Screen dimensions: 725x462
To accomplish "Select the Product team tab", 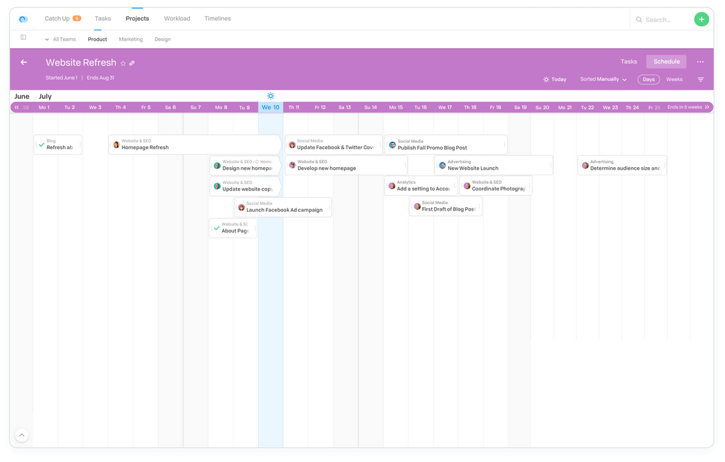I will pos(97,39).
